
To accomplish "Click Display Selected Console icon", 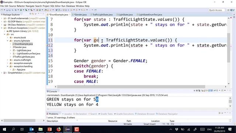I will coord(217,91).
